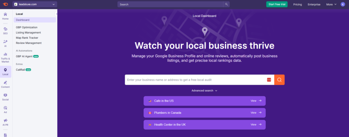Open the Content sidebar section
Image resolution: width=349 pixels, height=137 pixels.
click(x=5, y=84)
